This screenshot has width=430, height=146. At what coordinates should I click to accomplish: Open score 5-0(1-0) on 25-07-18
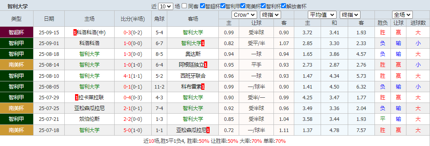(133, 130)
